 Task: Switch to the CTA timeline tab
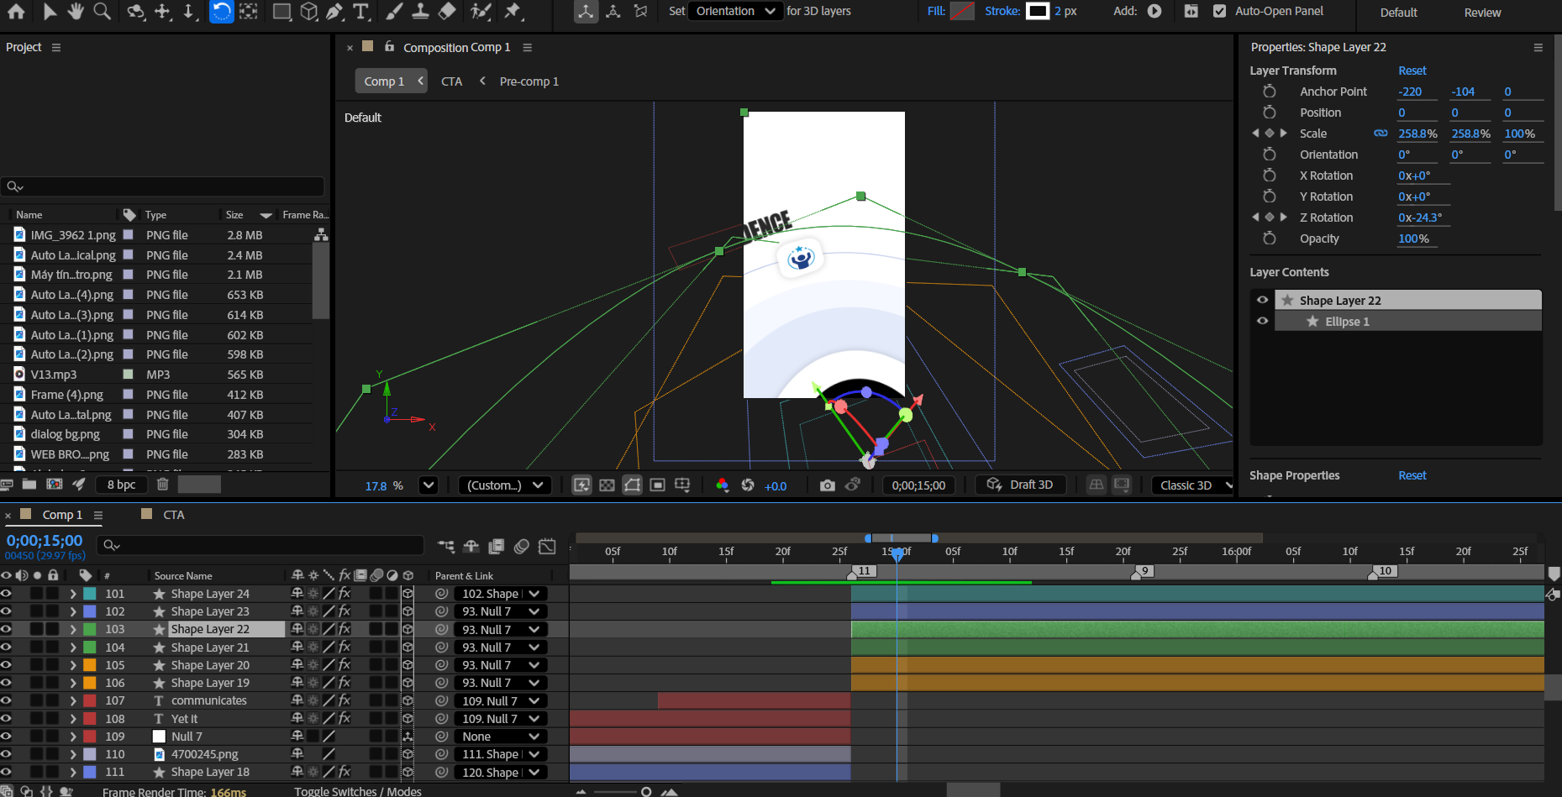pyautogui.click(x=173, y=515)
